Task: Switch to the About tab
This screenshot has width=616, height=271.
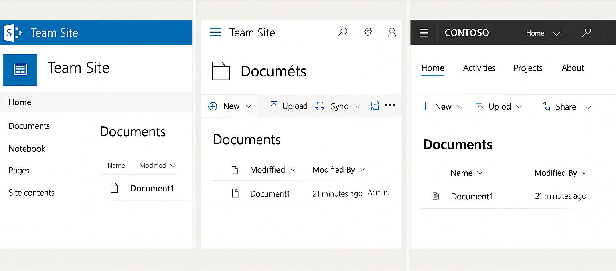Action: coord(573,68)
